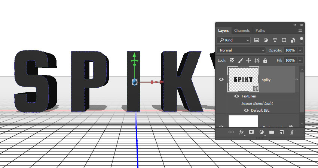Image resolution: width=318 pixels, height=168 pixels.
Task: Lock artboard auto-nesting
Action: (257, 60)
